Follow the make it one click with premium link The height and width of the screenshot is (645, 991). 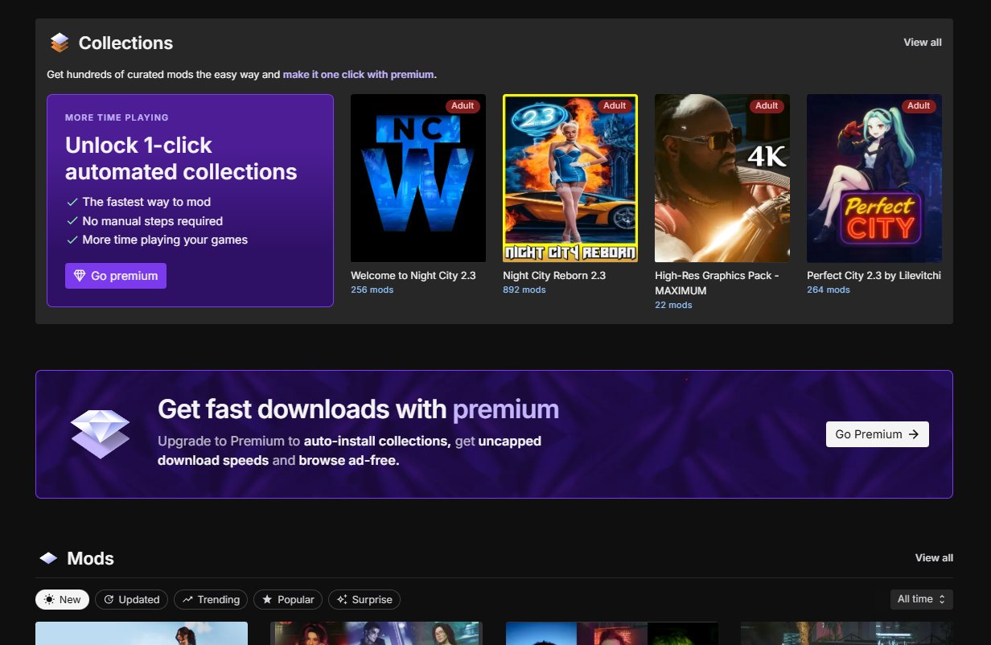[x=358, y=75]
